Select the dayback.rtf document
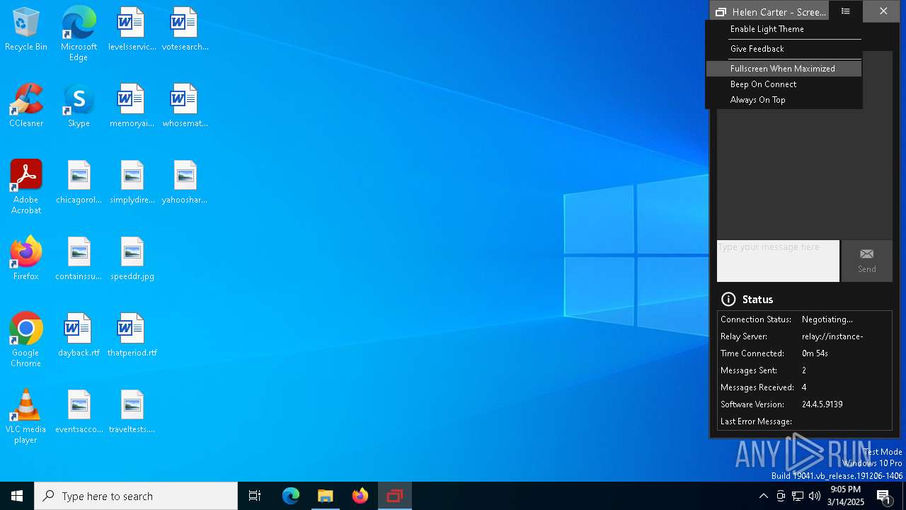This screenshot has height=510, width=906. pyautogui.click(x=79, y=335)
